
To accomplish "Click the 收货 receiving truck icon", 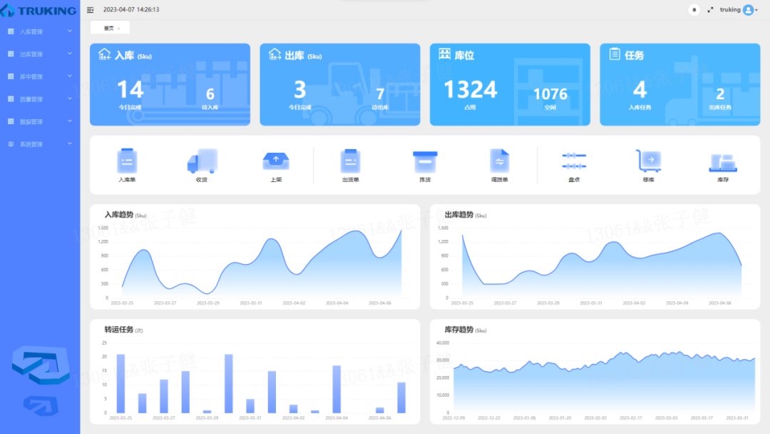I will coord(202,161).
